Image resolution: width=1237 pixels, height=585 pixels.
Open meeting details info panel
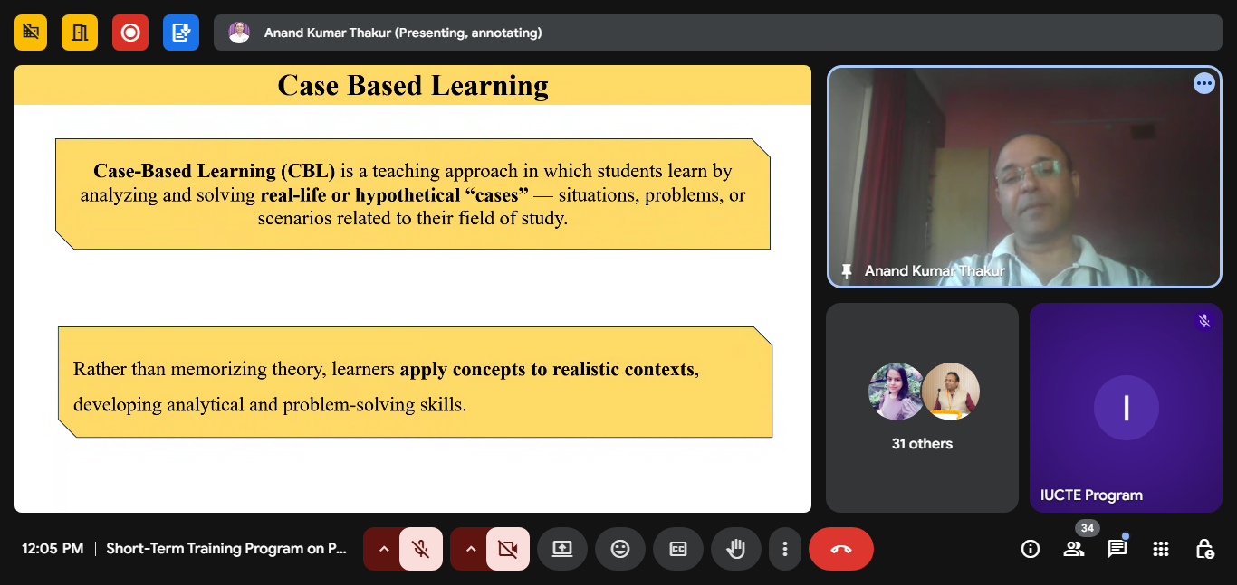[x=1030, y=549]
